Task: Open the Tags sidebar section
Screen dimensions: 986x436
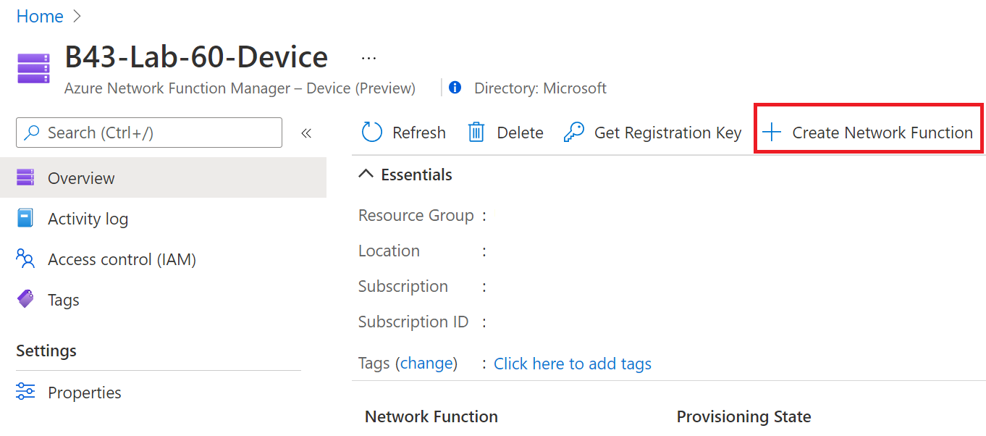Action: 62,299
